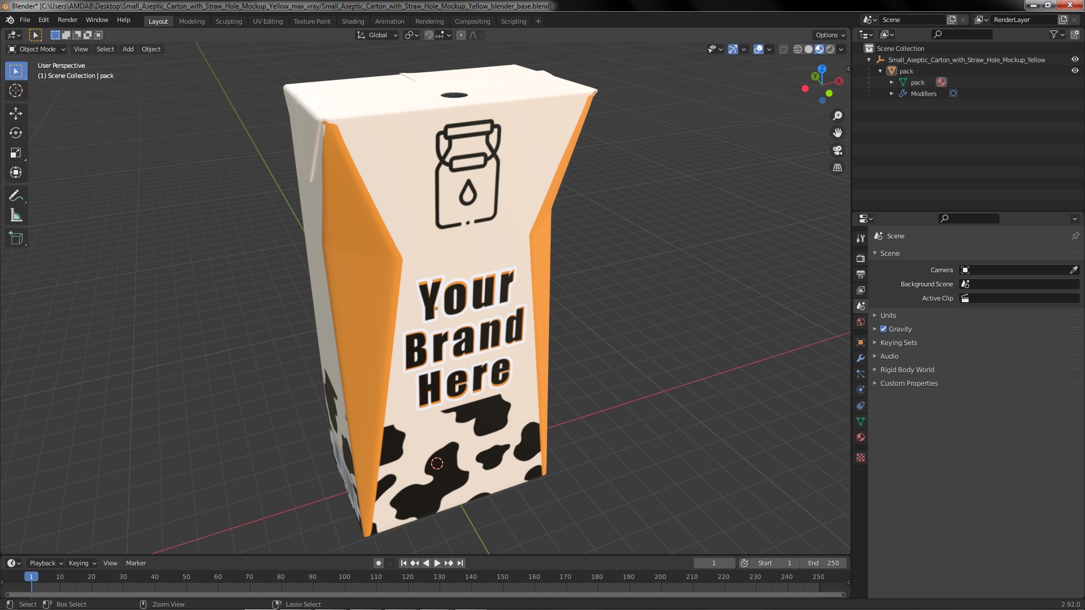Open the Render menu

pos(67,20)
